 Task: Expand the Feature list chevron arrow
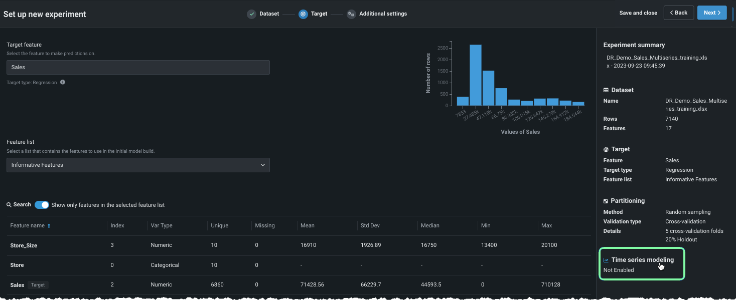pyautogui.click(x=263, y=165)
